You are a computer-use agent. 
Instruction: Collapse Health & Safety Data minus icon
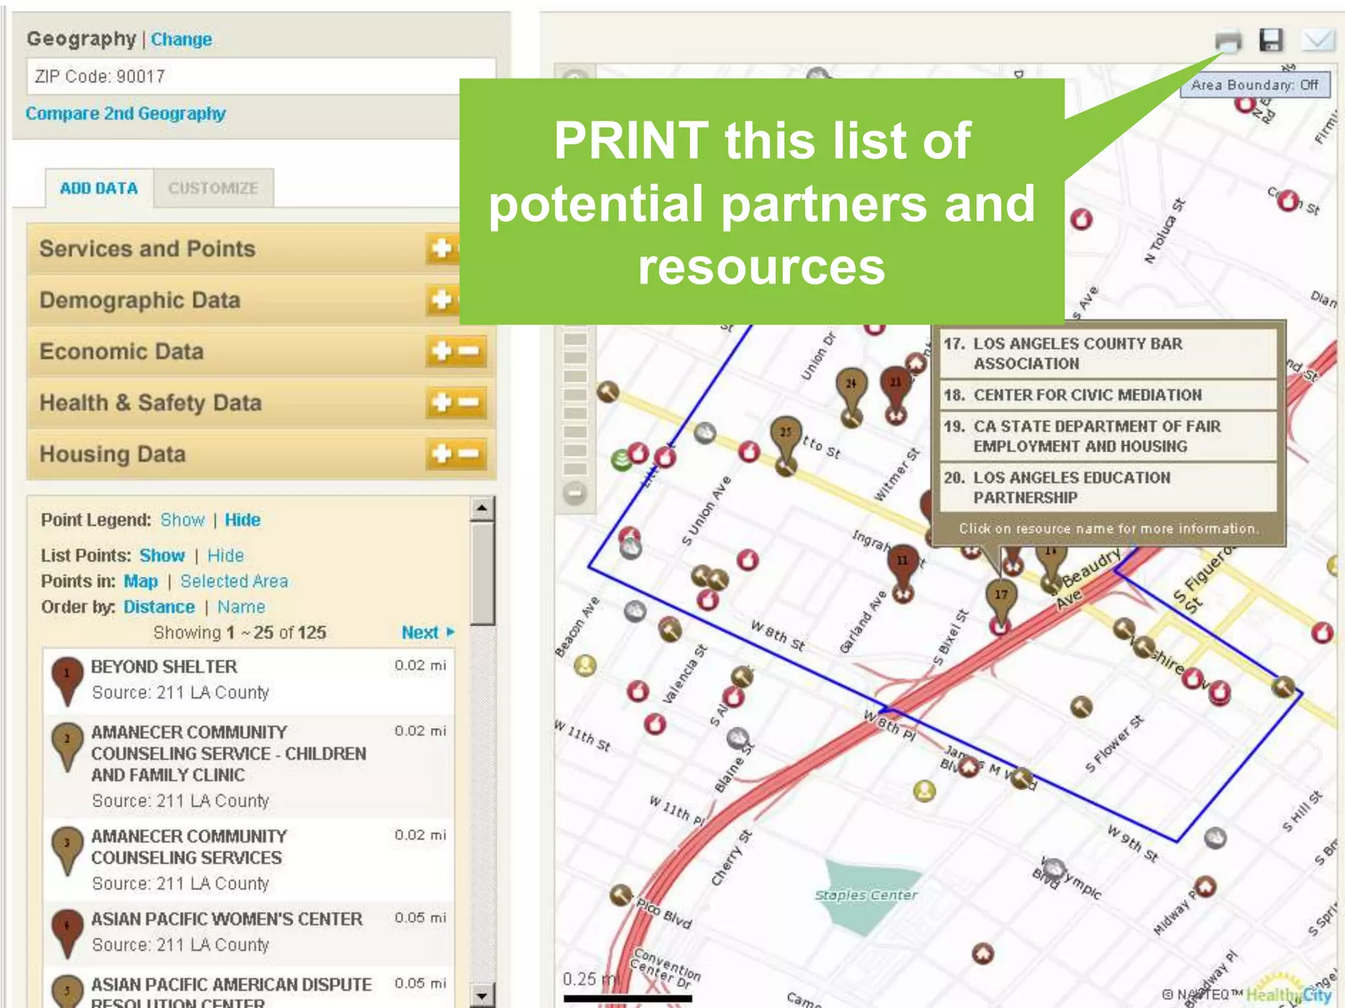coord(469,402)
